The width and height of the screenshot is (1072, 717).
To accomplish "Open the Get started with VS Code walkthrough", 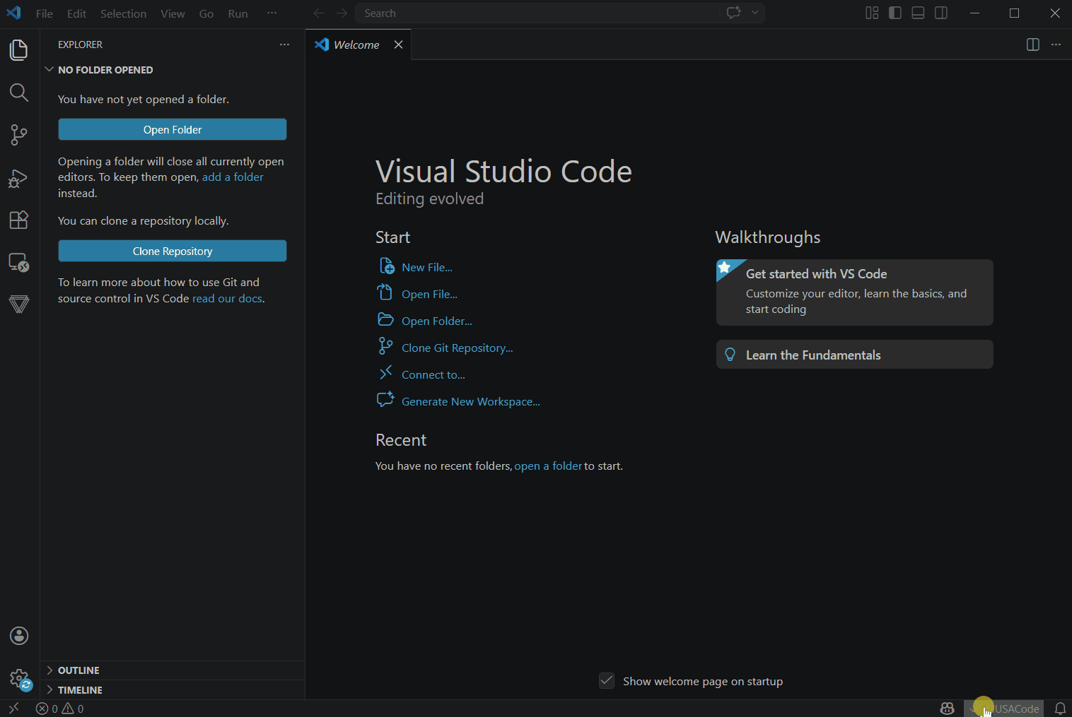I will (x=854, y=292).
